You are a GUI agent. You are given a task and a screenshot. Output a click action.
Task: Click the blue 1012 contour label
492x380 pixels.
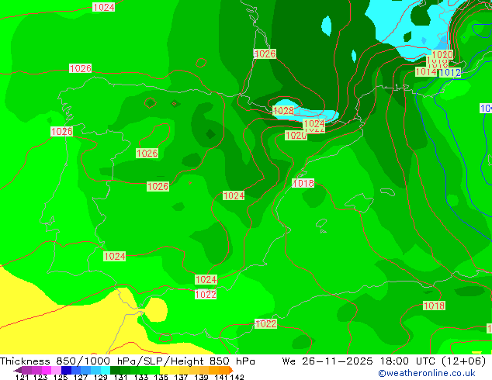(450, 73)
